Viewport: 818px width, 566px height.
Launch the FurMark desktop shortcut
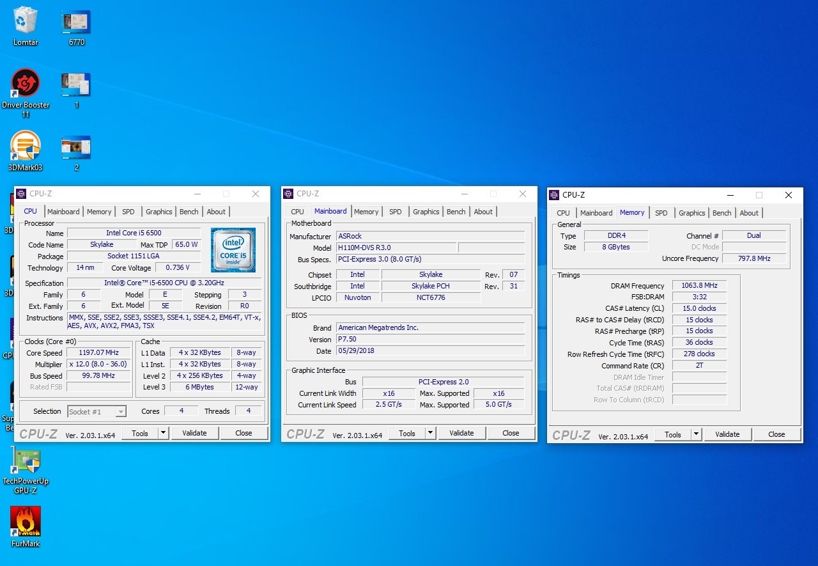coord(26,527)
